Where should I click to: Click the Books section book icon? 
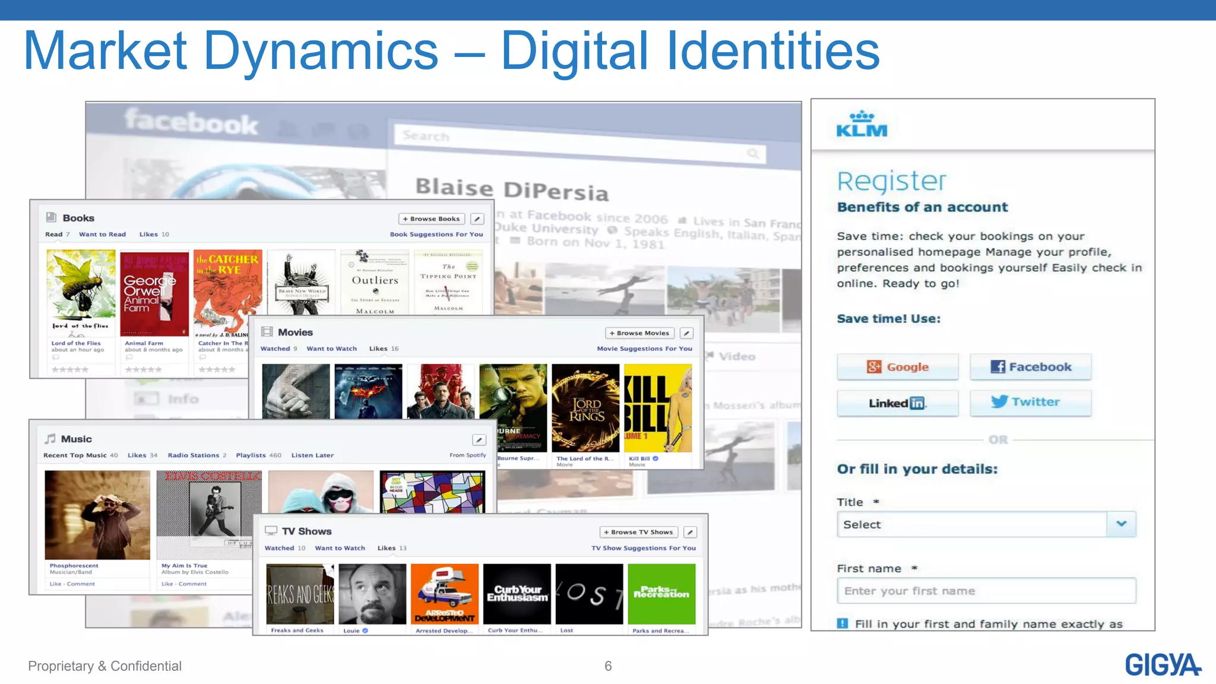52,218
